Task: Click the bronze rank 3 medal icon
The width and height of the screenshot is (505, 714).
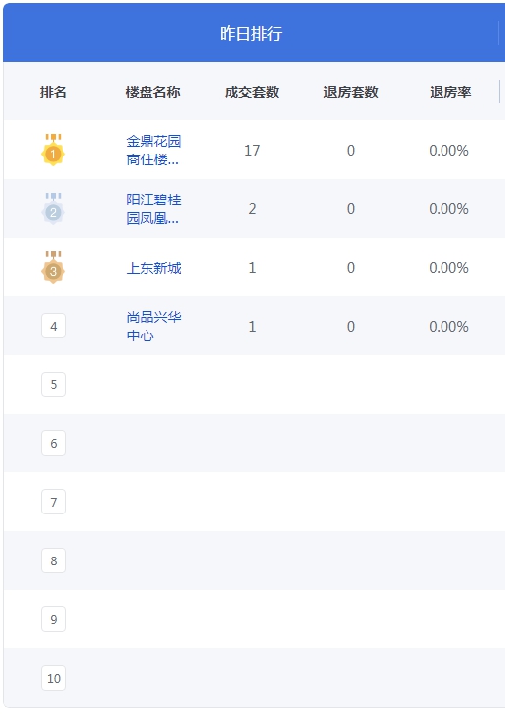Action: 53,267
